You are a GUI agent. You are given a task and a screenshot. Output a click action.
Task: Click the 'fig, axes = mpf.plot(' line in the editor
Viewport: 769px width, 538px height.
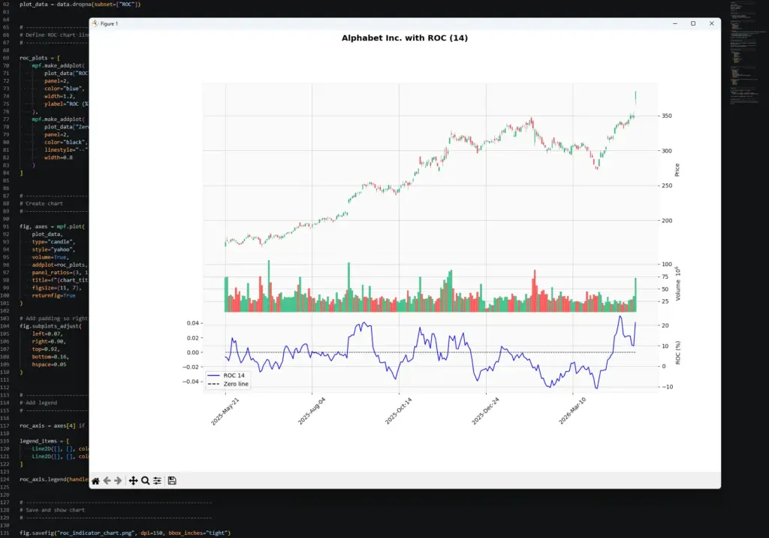point(52,226)
